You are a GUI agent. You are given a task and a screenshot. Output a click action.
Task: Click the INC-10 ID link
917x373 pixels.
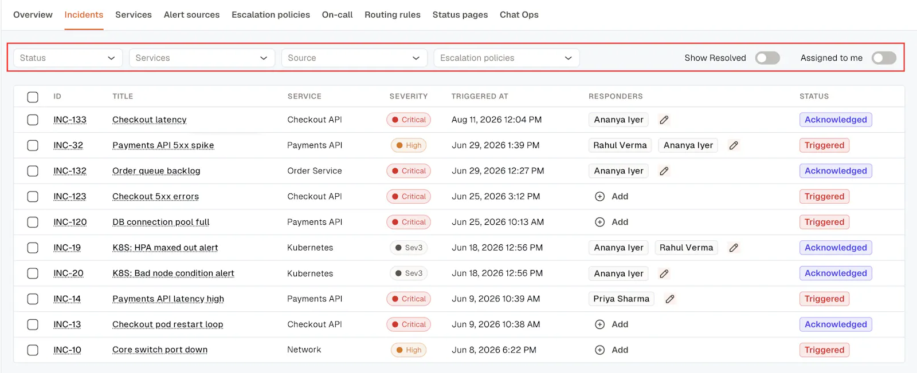click(67, 350)
